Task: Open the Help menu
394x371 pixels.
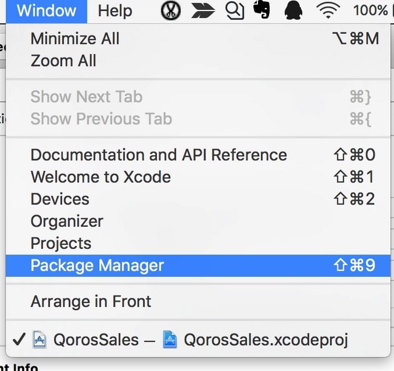Action: (115, 10)
